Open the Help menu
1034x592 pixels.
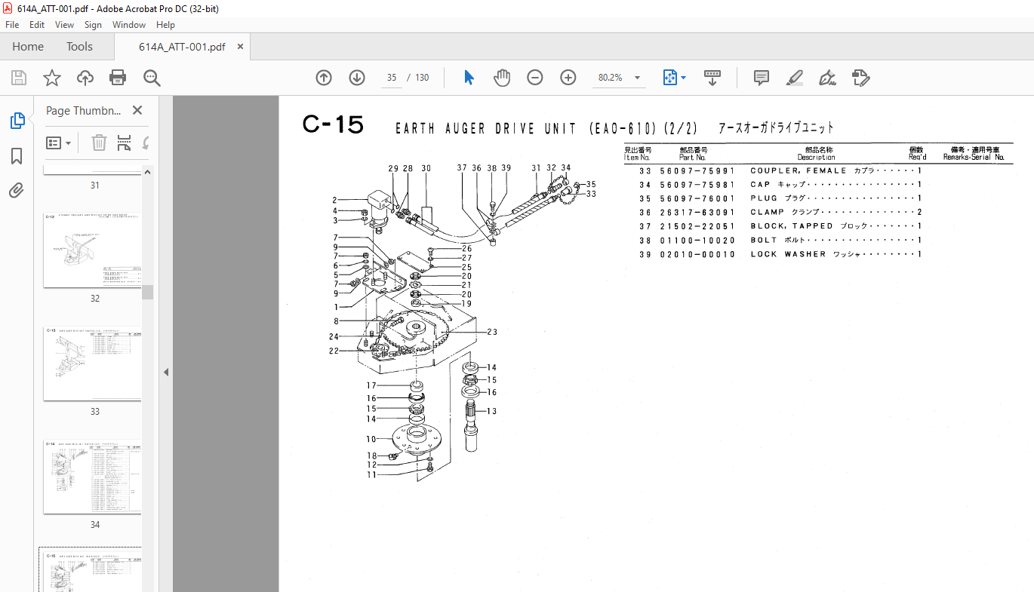point(165,25)
